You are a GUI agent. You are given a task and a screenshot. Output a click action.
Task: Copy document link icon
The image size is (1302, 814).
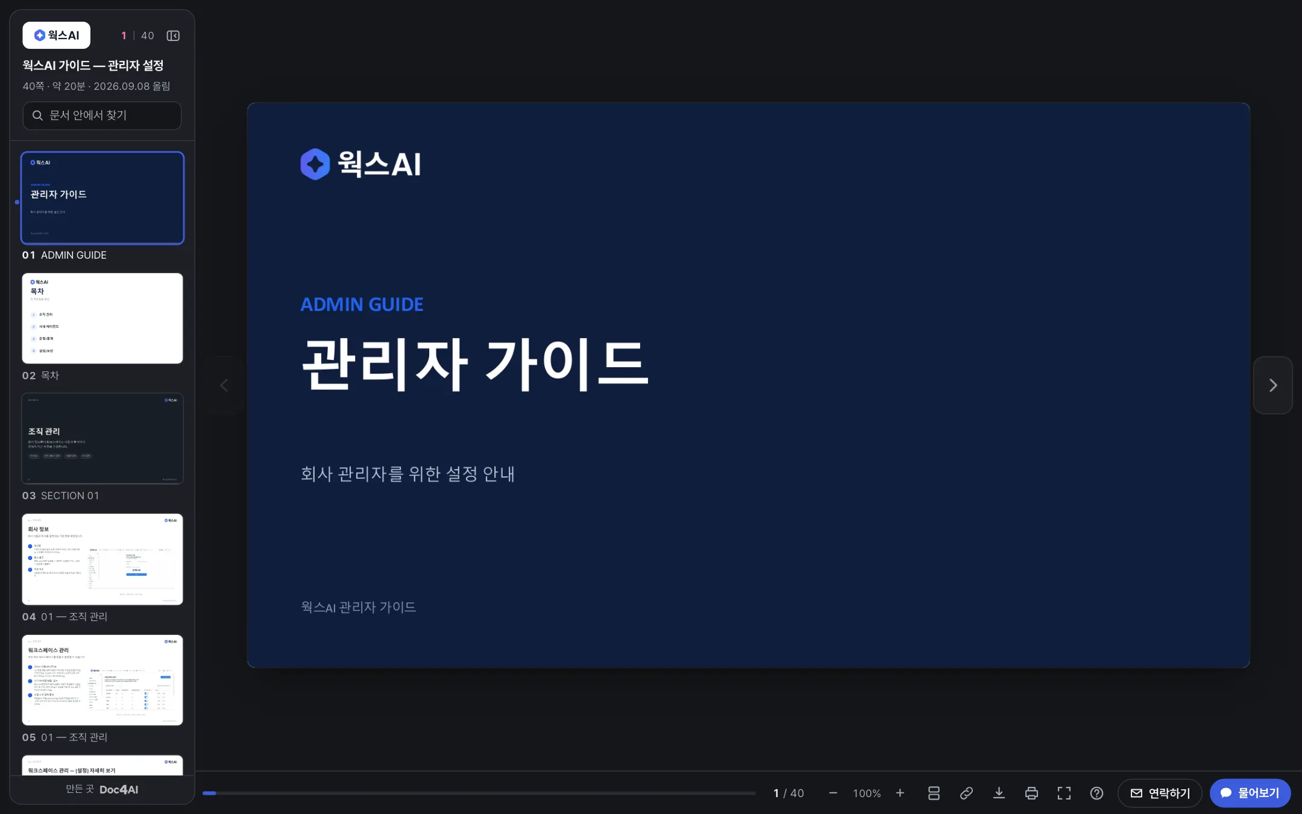[966, 793]
